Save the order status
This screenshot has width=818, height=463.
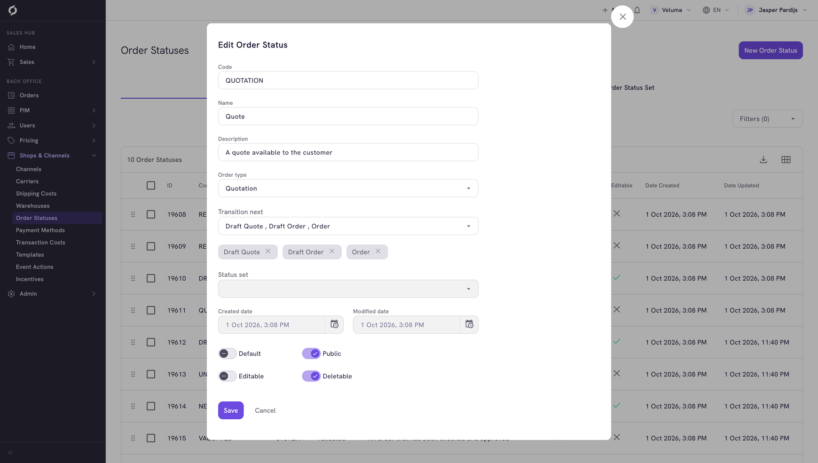231,410
